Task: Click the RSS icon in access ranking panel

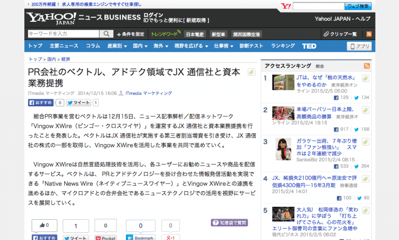Action: point(367,66)
